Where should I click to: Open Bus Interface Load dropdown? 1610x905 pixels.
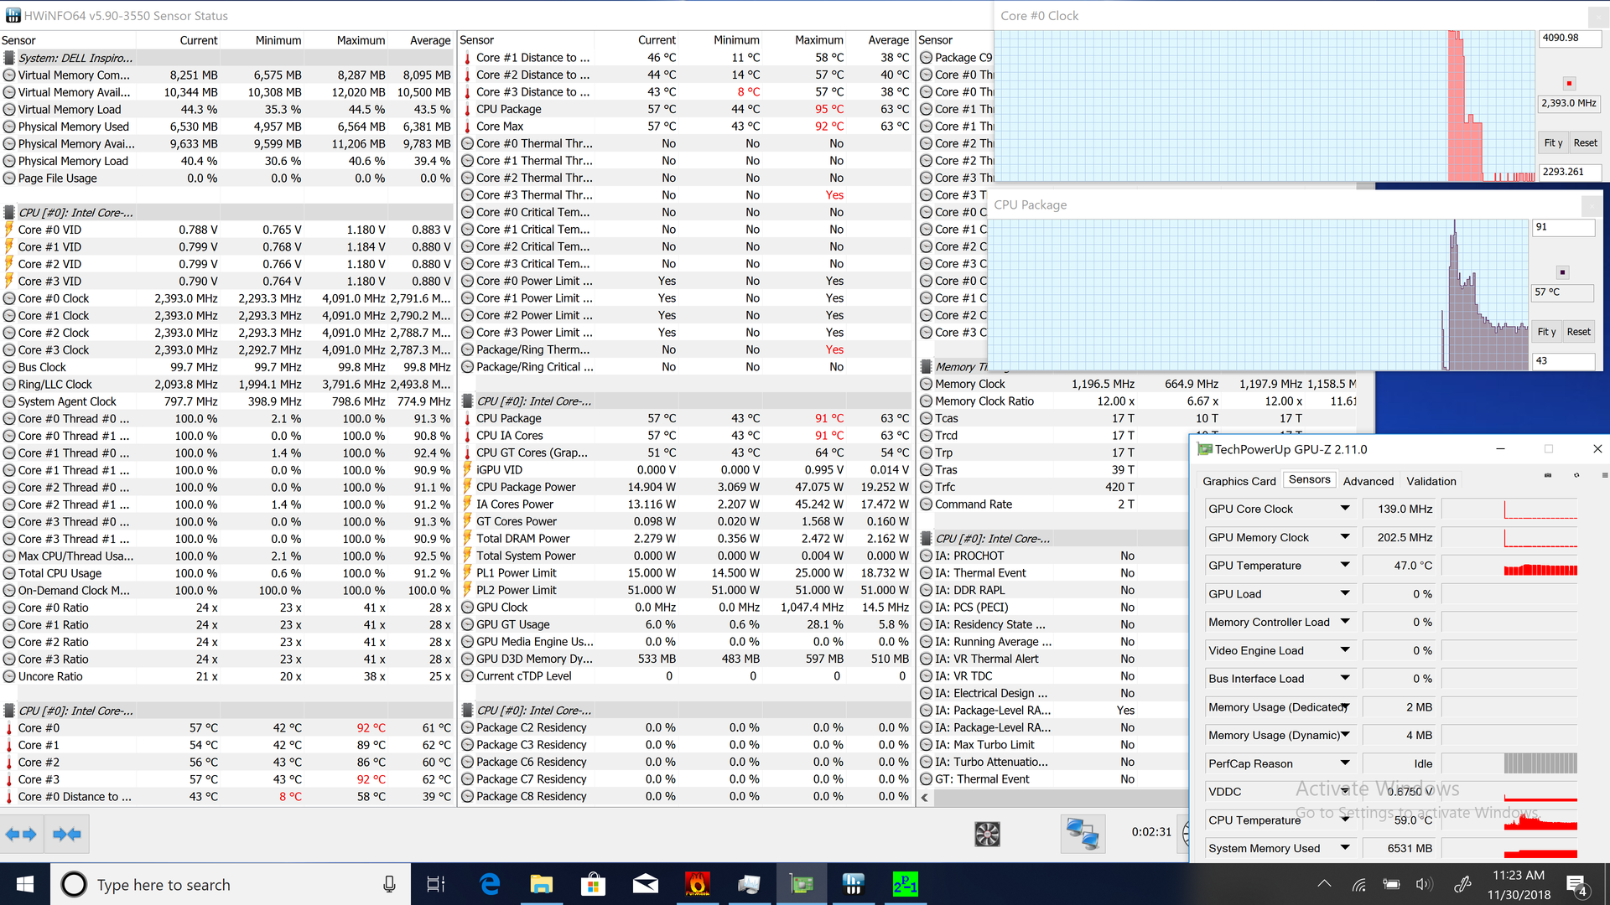[x=1345, y=679]
